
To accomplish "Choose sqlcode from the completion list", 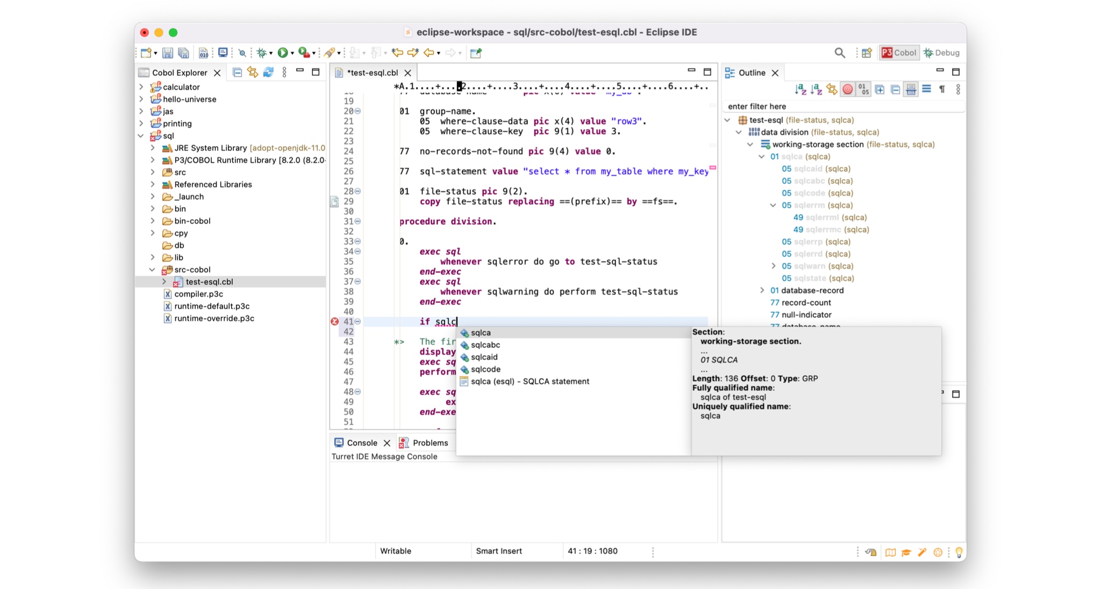I will click(x=573, y=369).
